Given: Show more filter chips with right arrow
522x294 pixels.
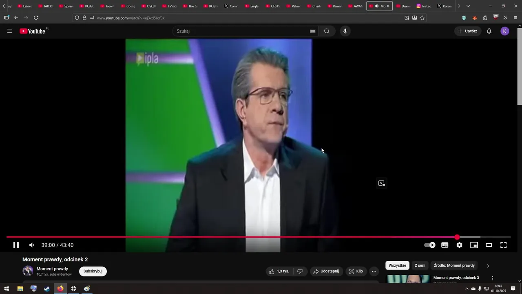Looking at the screenshot, I should [488, 266].
